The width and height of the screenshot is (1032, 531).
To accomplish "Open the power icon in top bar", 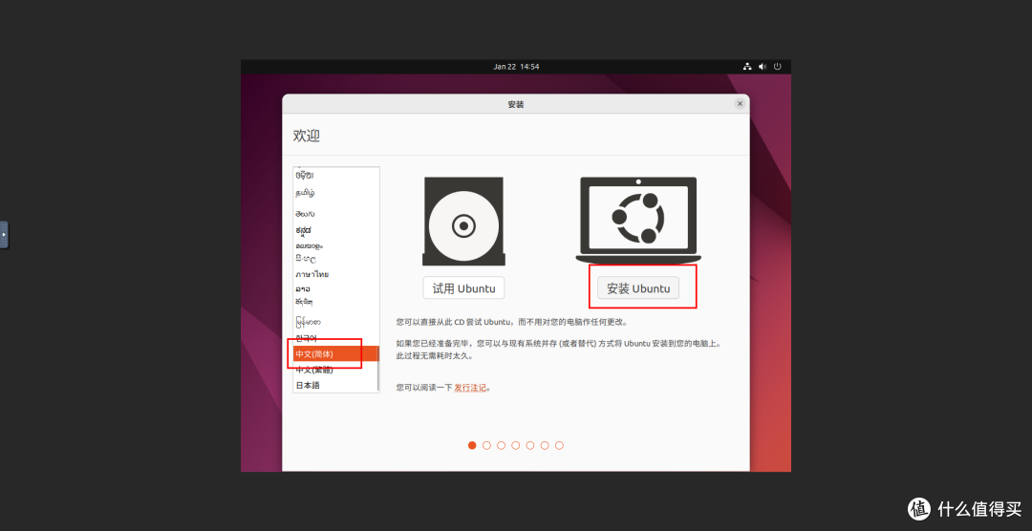I will [777, 67].
